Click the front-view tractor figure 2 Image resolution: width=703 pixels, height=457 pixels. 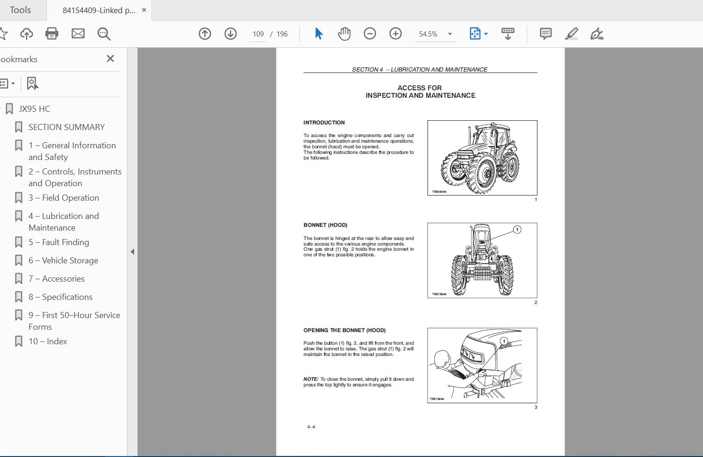(x=482, y=261)
